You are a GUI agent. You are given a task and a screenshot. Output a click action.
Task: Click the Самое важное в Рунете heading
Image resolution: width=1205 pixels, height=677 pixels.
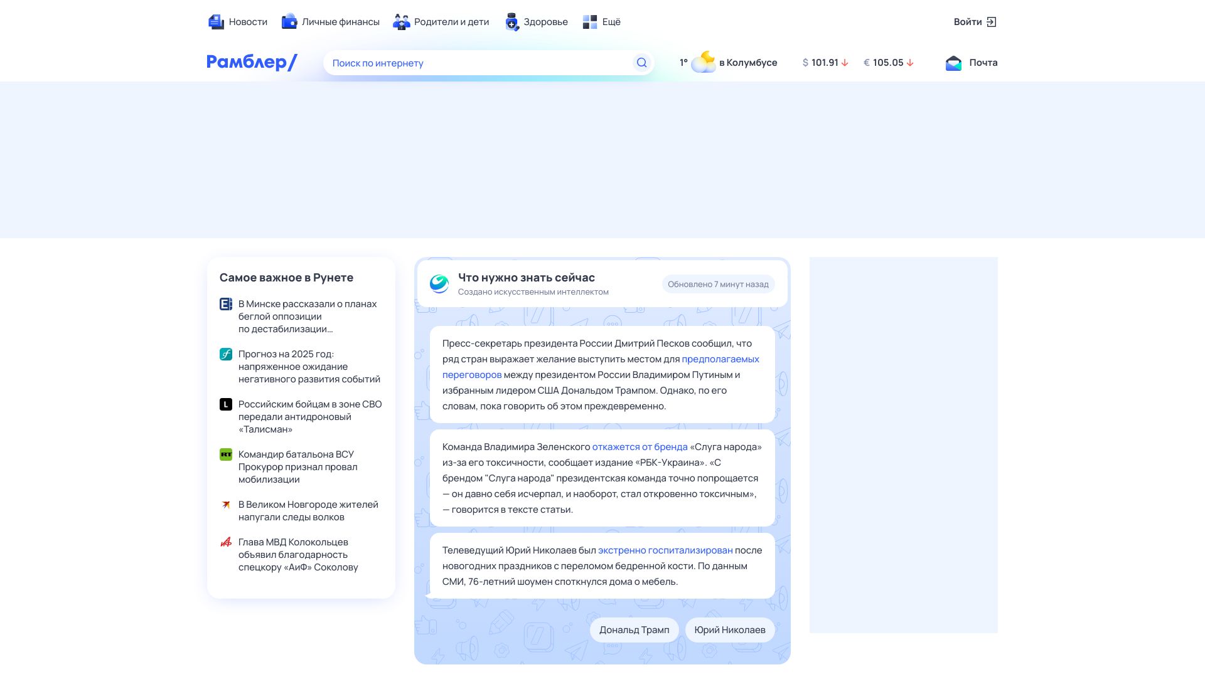pyautogui.click(x=286, y=278)
